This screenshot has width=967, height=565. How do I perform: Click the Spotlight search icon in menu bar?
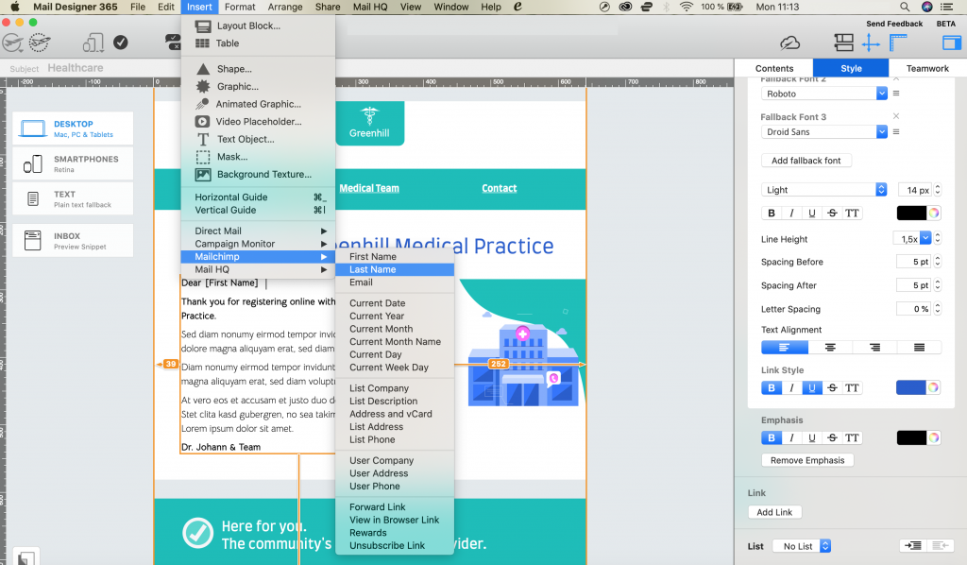tap(904, 7)
